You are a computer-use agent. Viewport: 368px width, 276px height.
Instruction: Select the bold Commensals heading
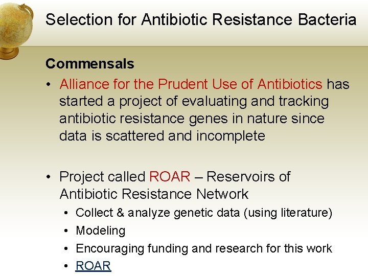click(x=90, y=63)
